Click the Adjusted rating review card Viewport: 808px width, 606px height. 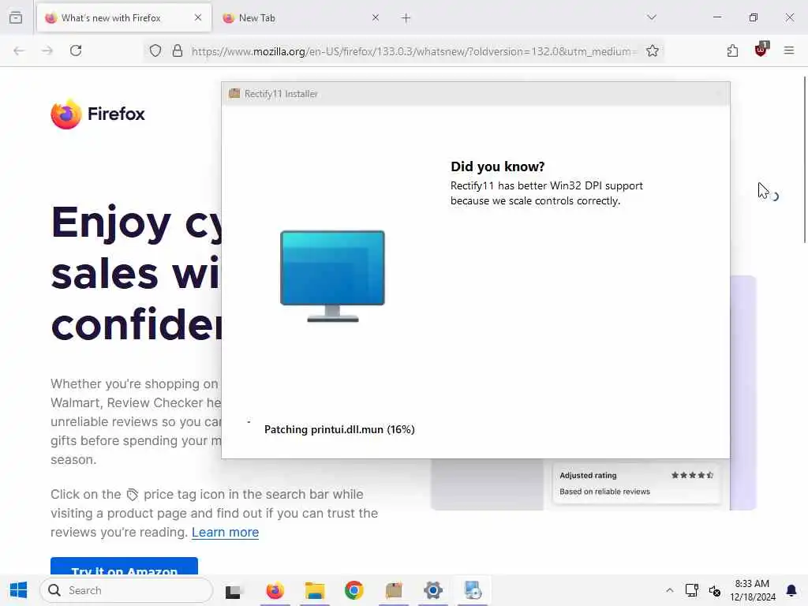tap(637, 483)
